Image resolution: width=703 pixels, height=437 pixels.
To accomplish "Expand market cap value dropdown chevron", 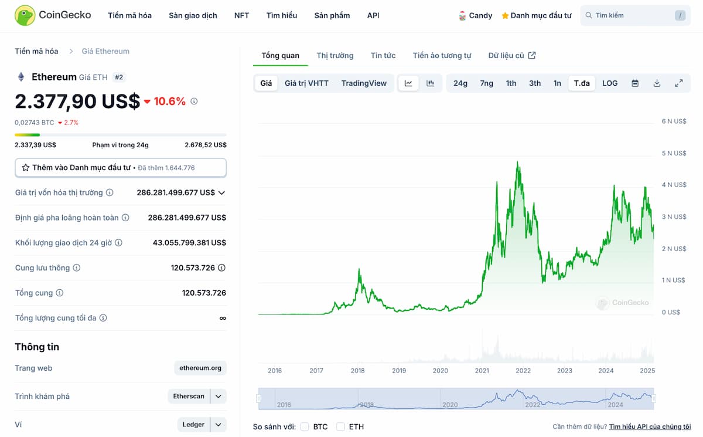I will pyautogui.click(x=221, y=192).
